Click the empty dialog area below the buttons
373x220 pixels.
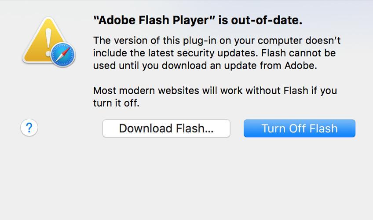(186, 178)
